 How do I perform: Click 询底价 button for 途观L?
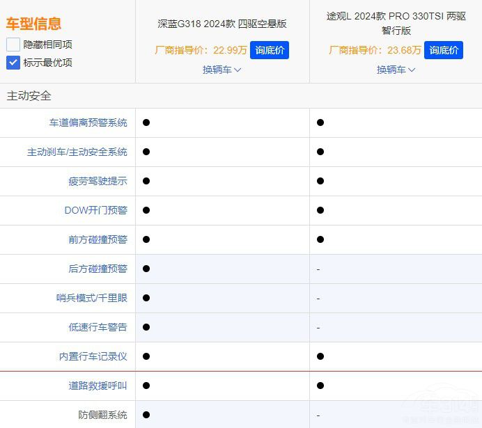(443, 50)
